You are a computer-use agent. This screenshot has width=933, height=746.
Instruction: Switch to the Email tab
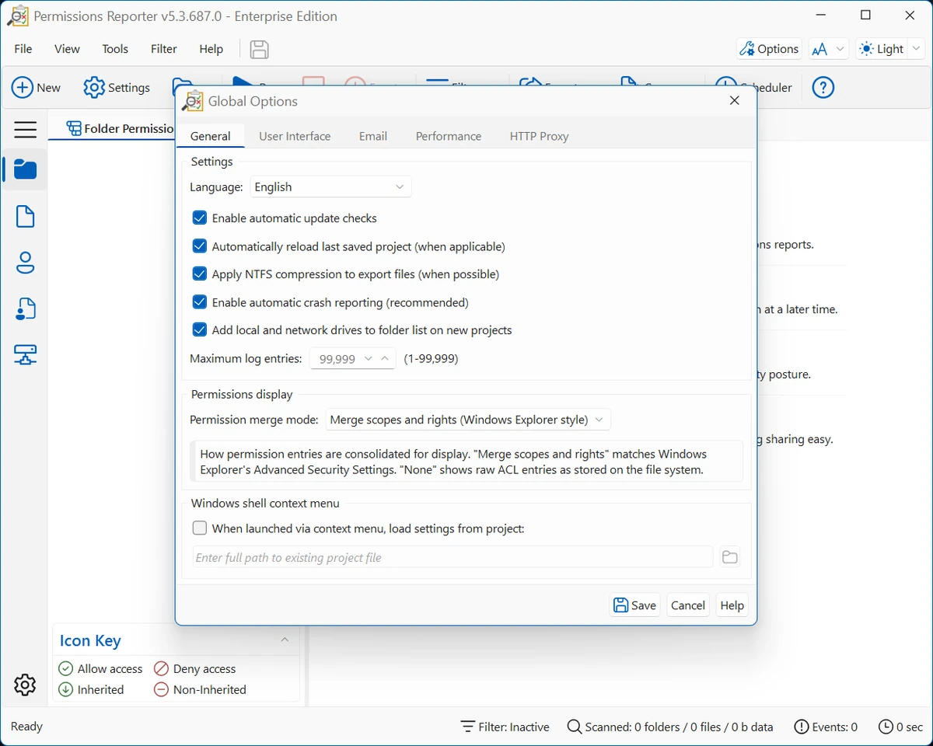tap(373, 136)
